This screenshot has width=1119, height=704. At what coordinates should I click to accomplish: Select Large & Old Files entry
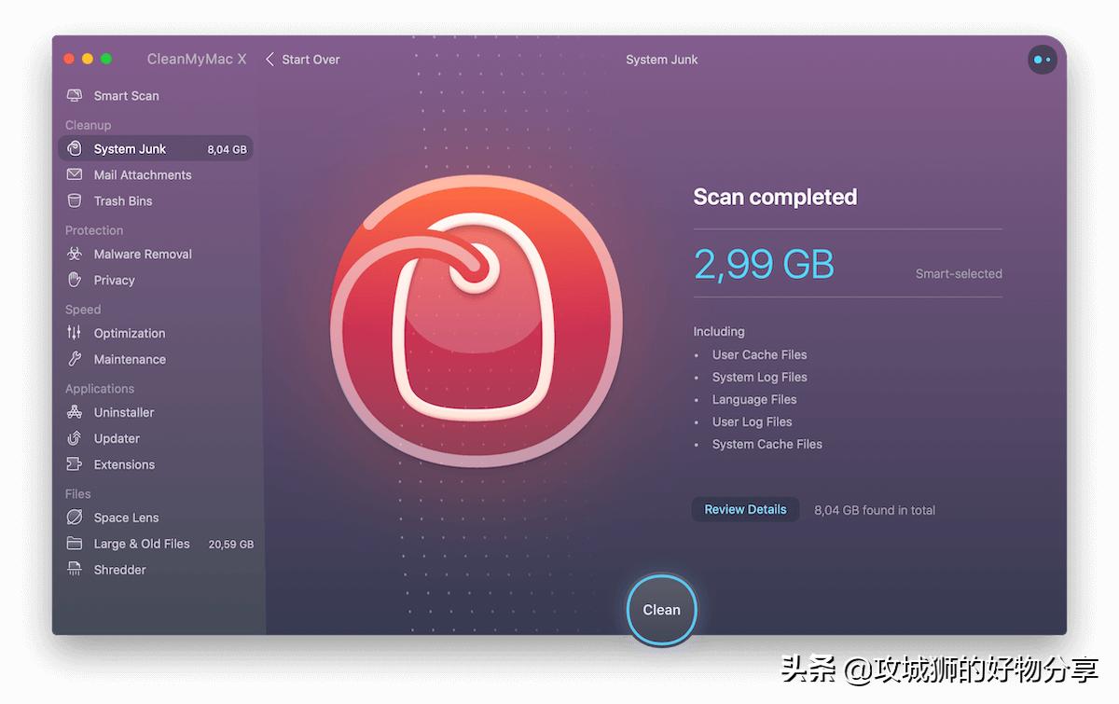155,545
